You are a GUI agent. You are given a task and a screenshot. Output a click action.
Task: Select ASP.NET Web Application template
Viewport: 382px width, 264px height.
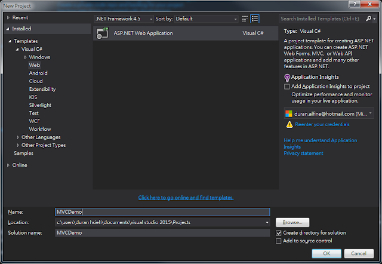pyautogui.click(x=186, y=33)
